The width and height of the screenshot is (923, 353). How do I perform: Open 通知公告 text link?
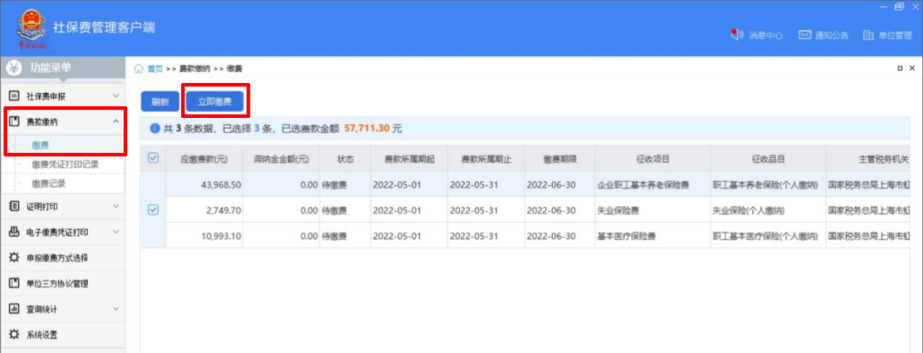tap(832, 35)
